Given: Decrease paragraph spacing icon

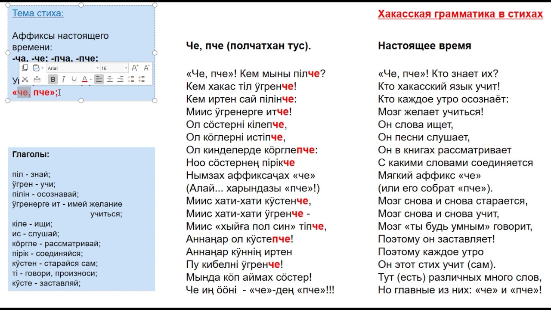Looking at the screenshot, I should (142, 79).
